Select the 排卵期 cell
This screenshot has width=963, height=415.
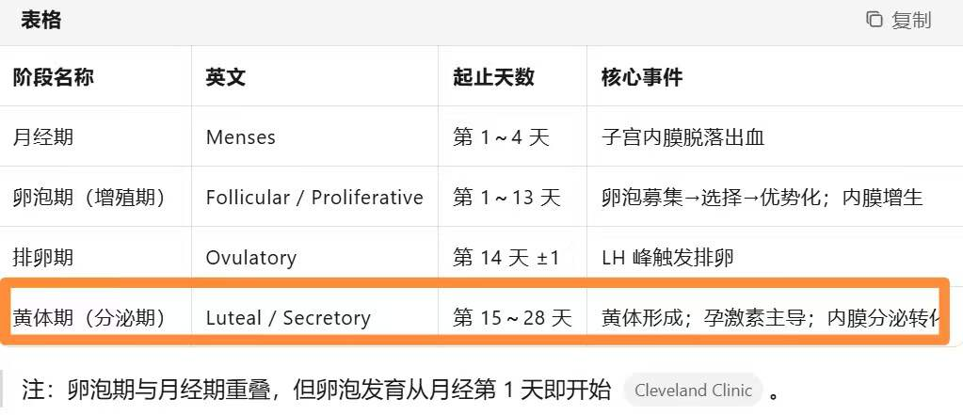(43, 257)
